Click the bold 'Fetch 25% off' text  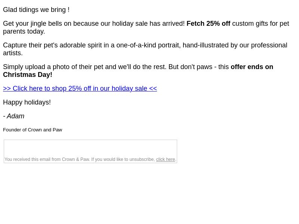(209, 24)
